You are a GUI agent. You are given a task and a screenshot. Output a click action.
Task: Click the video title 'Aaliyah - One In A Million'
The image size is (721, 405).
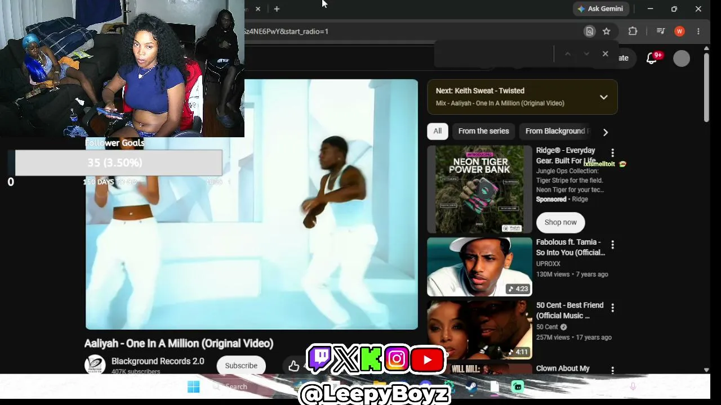179,344
